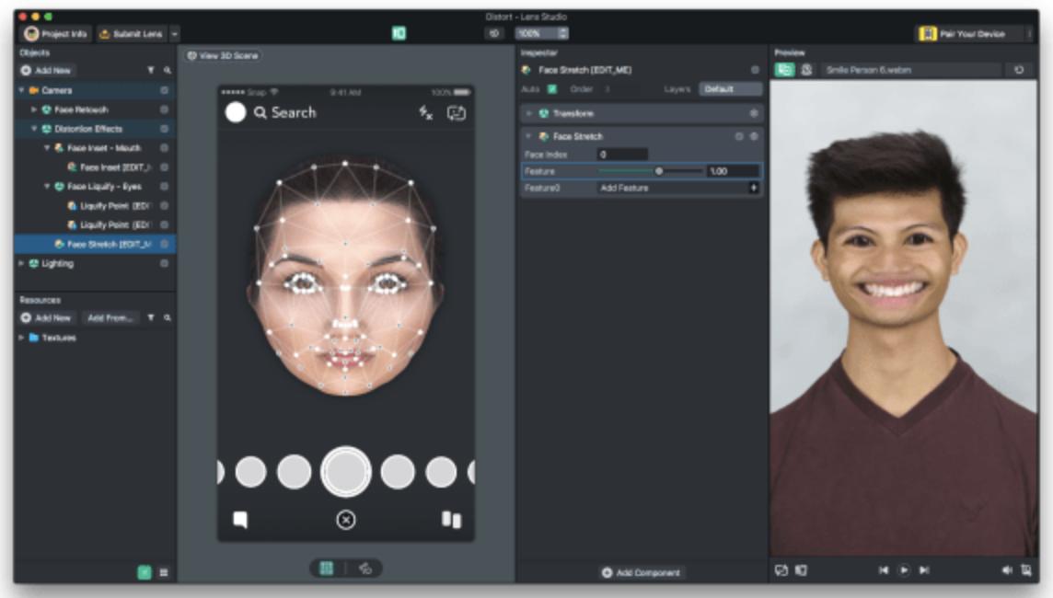Open Transform component settings gear
1053x598 pixels.
[754, 113]
